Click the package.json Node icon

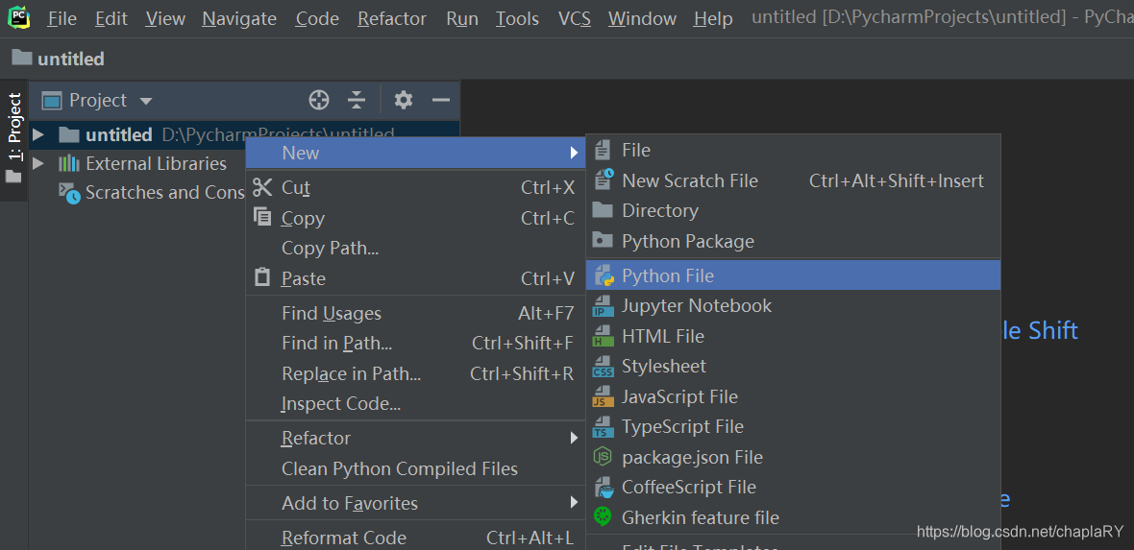pyautogui.click(x=603, y=457)
